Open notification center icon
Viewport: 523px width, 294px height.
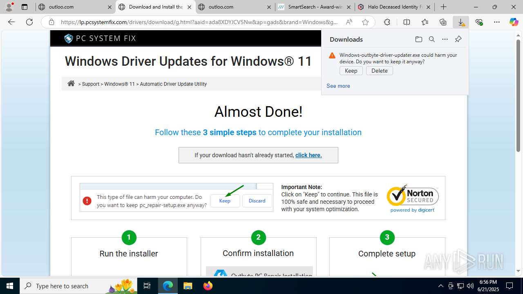click(x=510, y=286)
